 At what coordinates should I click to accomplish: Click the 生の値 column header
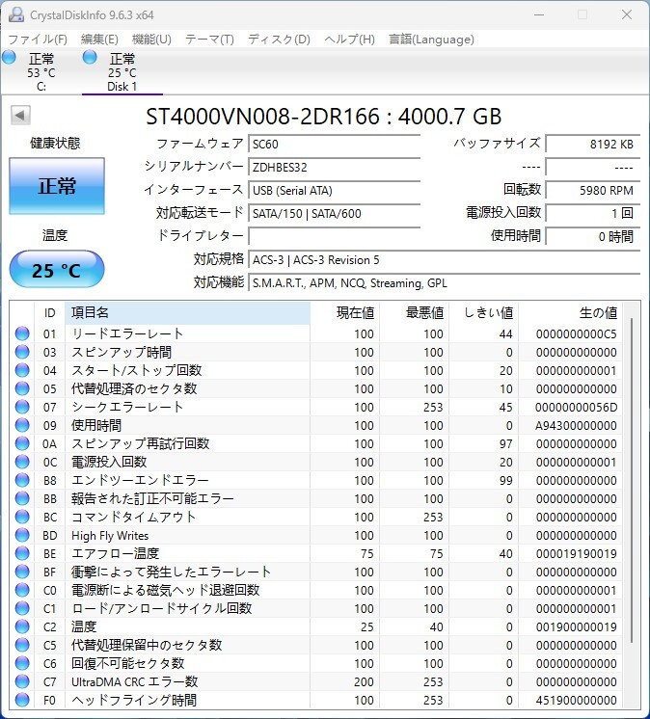[570, 312]
